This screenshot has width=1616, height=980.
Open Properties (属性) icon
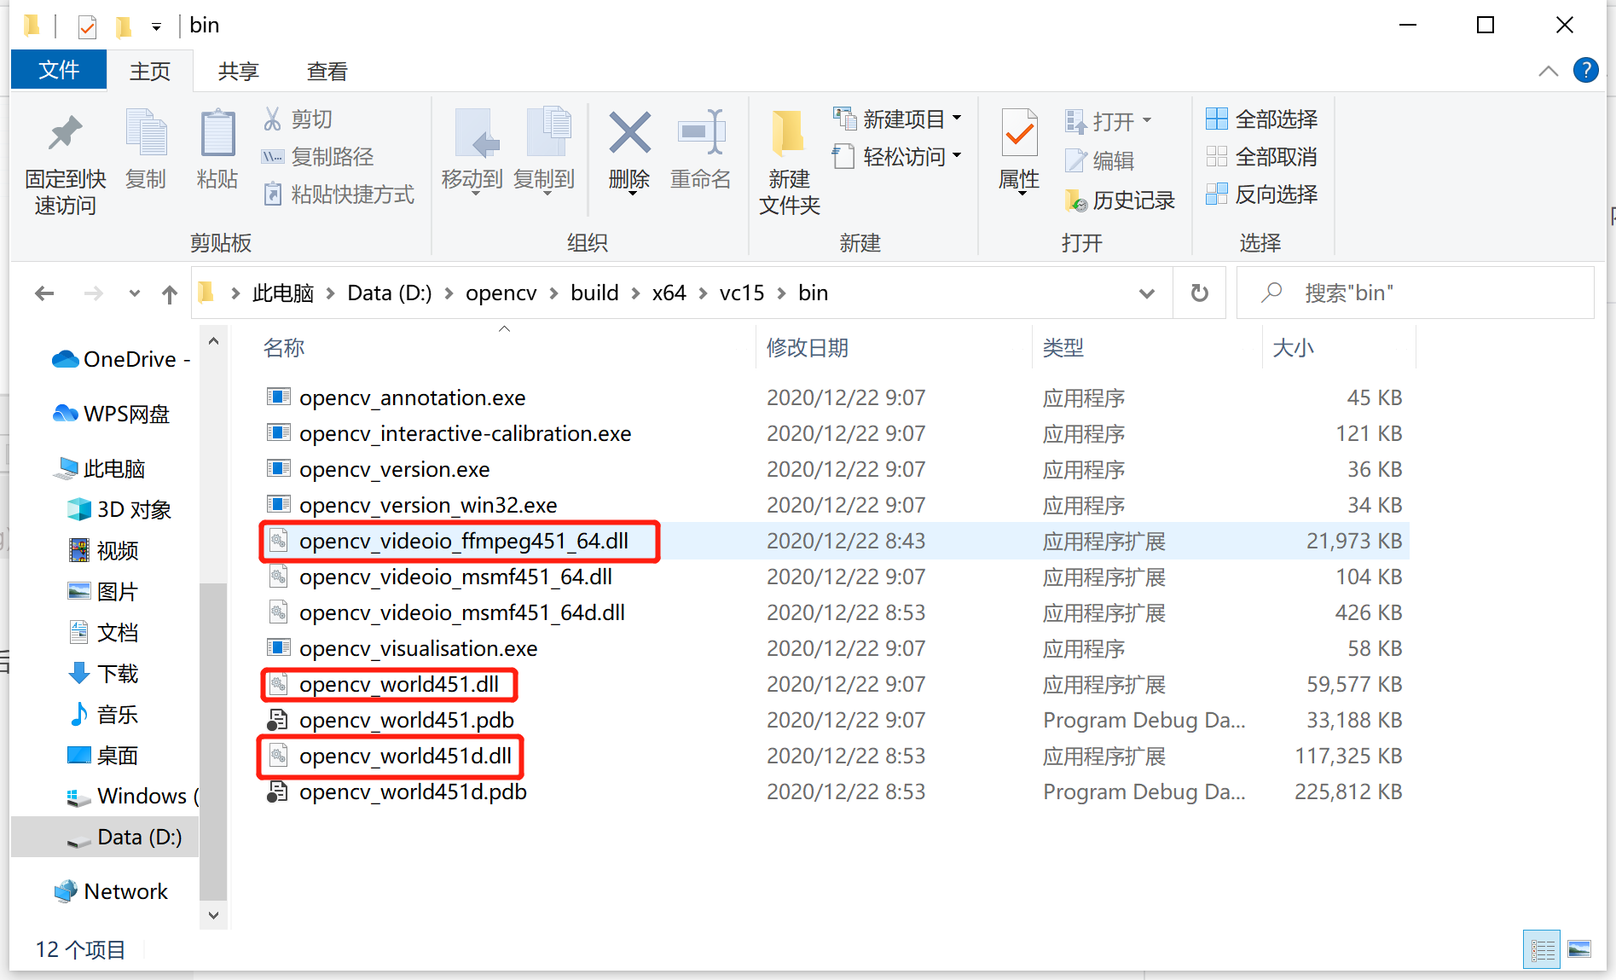(x=1019, y=133)
